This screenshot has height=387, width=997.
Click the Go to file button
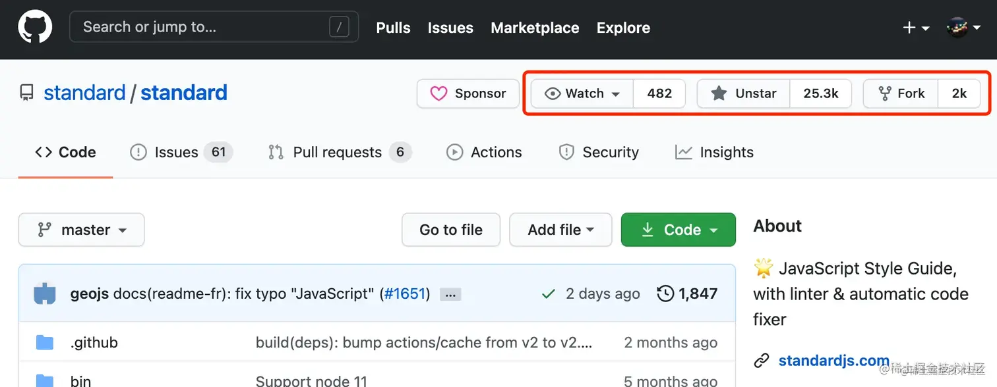coord(451,230)
